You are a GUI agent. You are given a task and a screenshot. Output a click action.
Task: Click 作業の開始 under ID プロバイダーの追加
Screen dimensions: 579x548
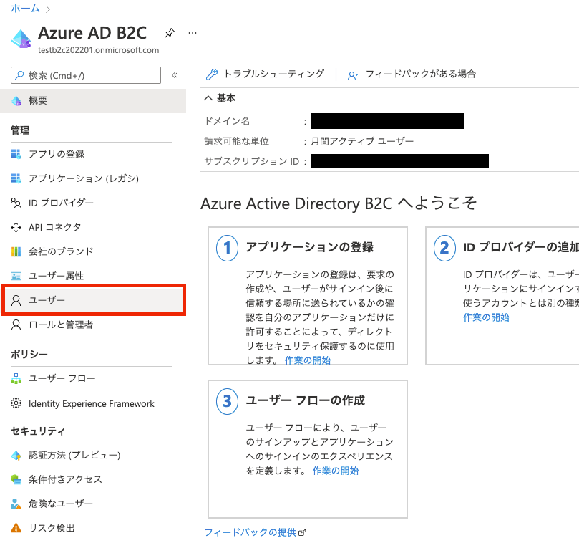[x=486, y=317]
